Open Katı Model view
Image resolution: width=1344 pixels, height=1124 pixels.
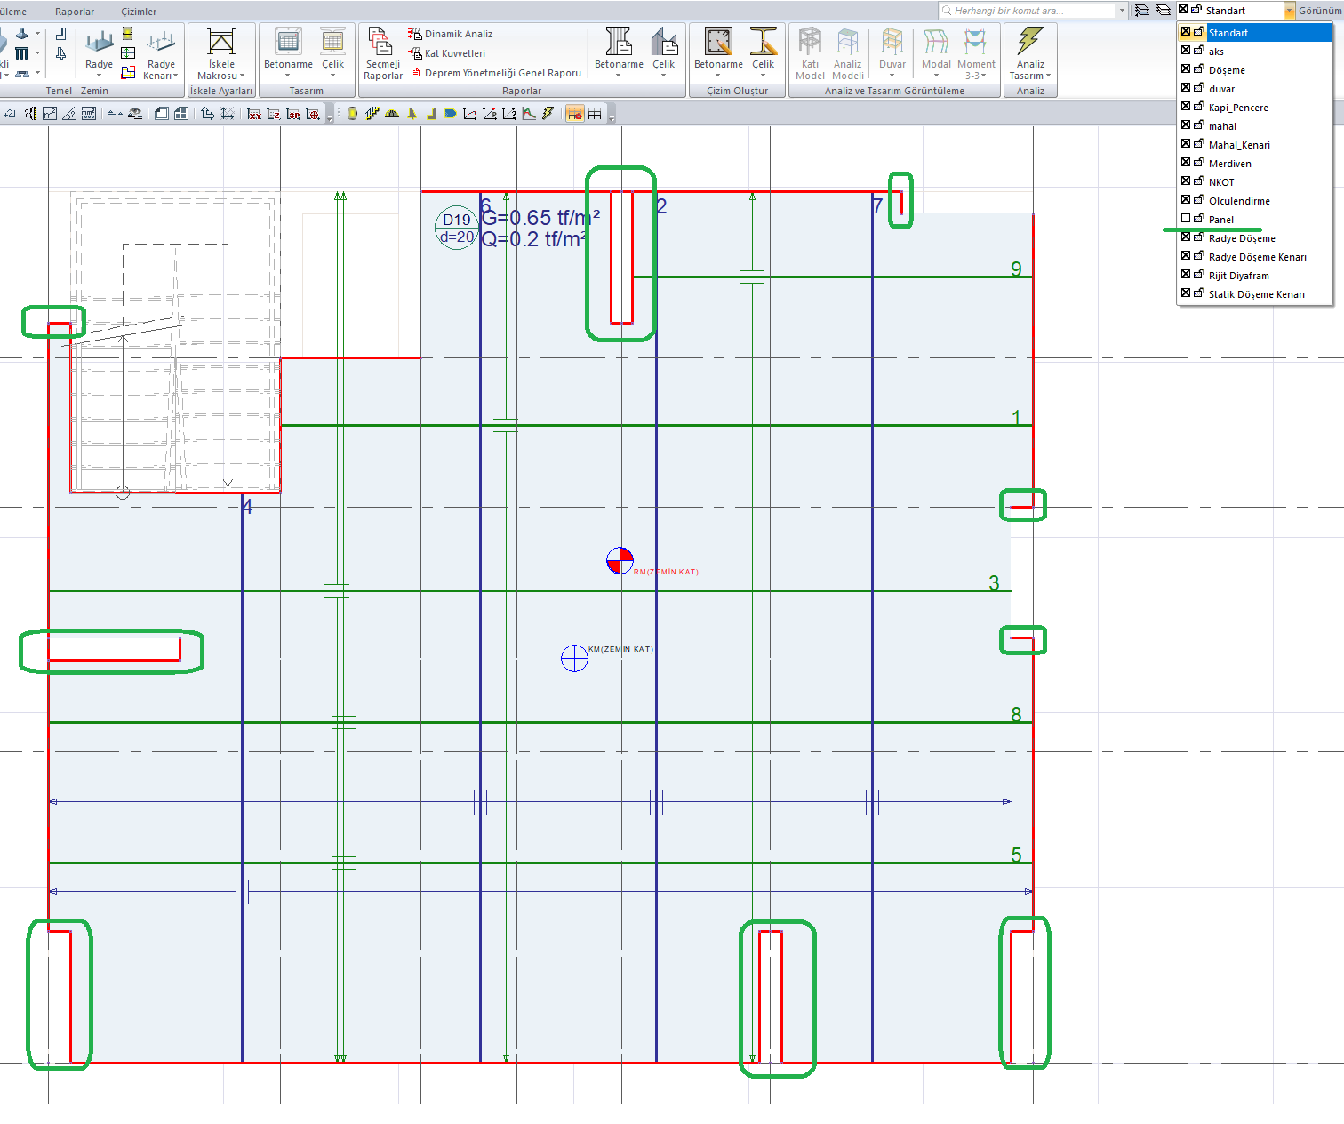point(810,53)
